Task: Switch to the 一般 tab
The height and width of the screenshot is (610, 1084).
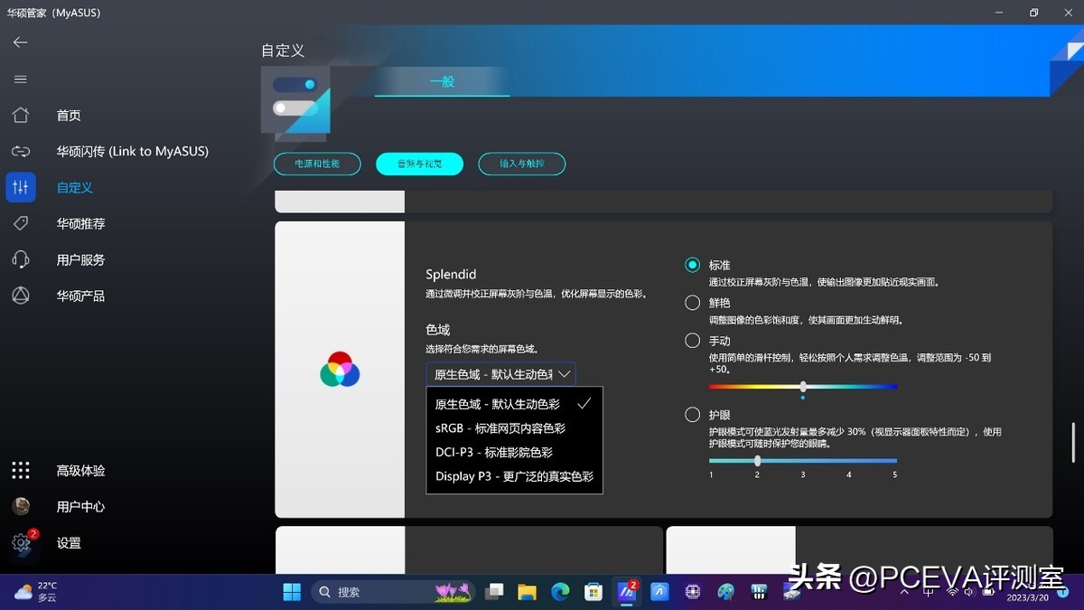Action: point(441,81)
